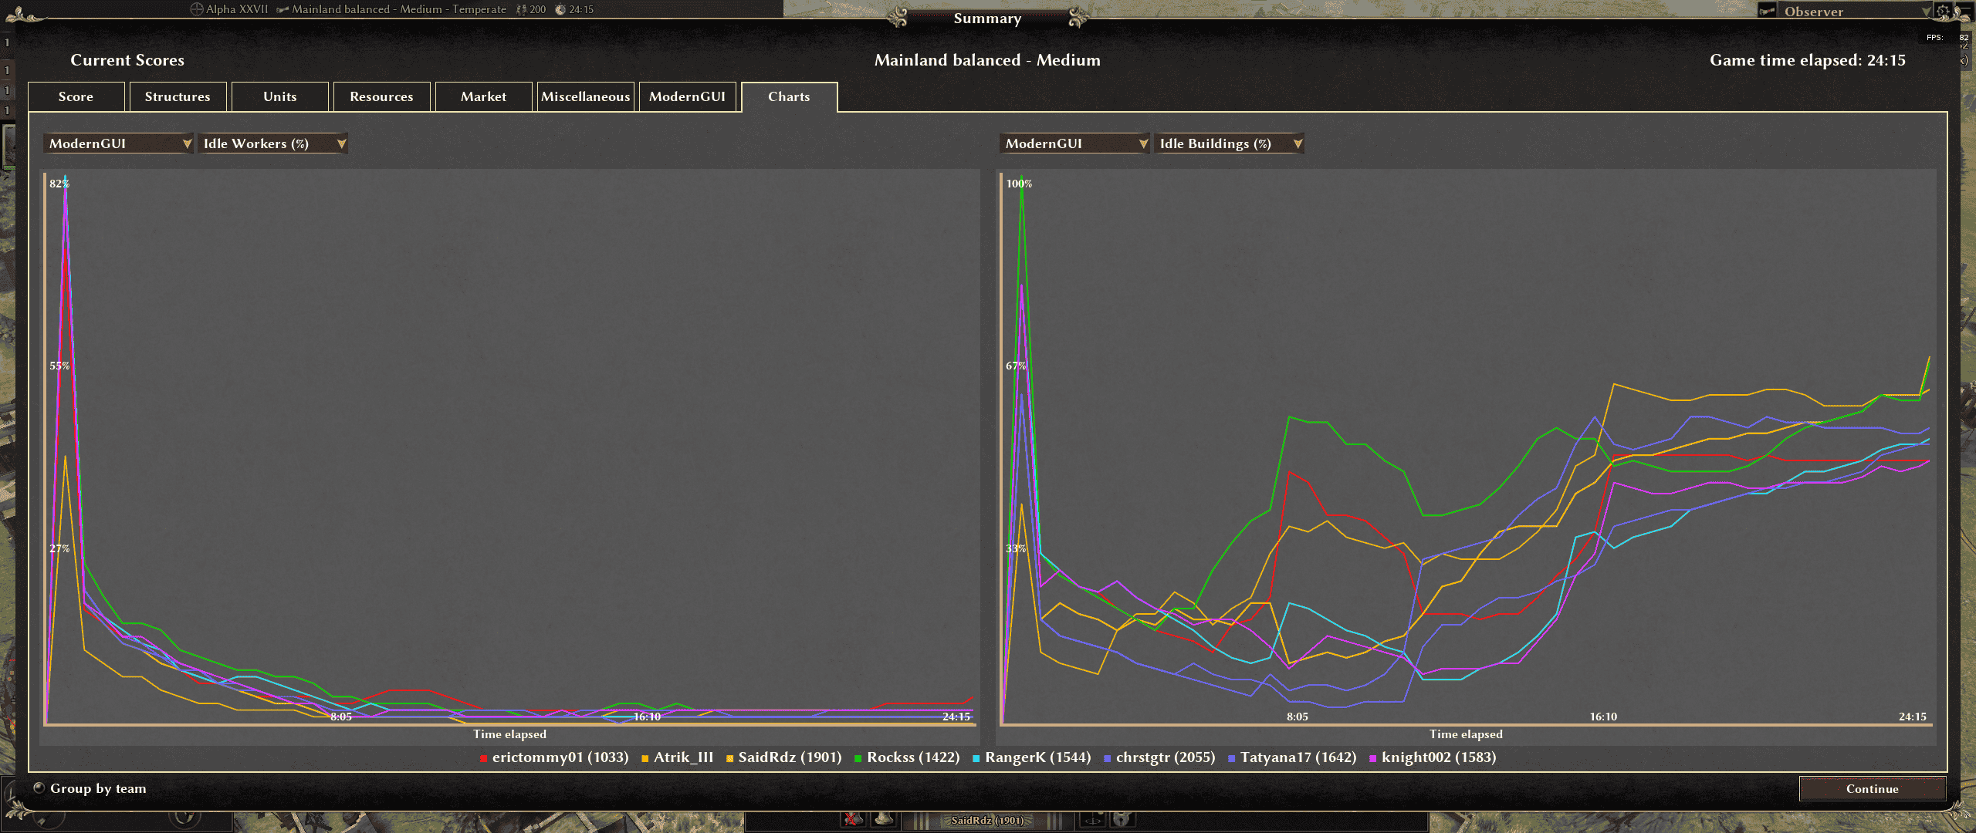Viewport: 1976px width, 833px height.
Task: Click the 8:05 marker on Idle Buildings chart
Action: (1298, 717)
